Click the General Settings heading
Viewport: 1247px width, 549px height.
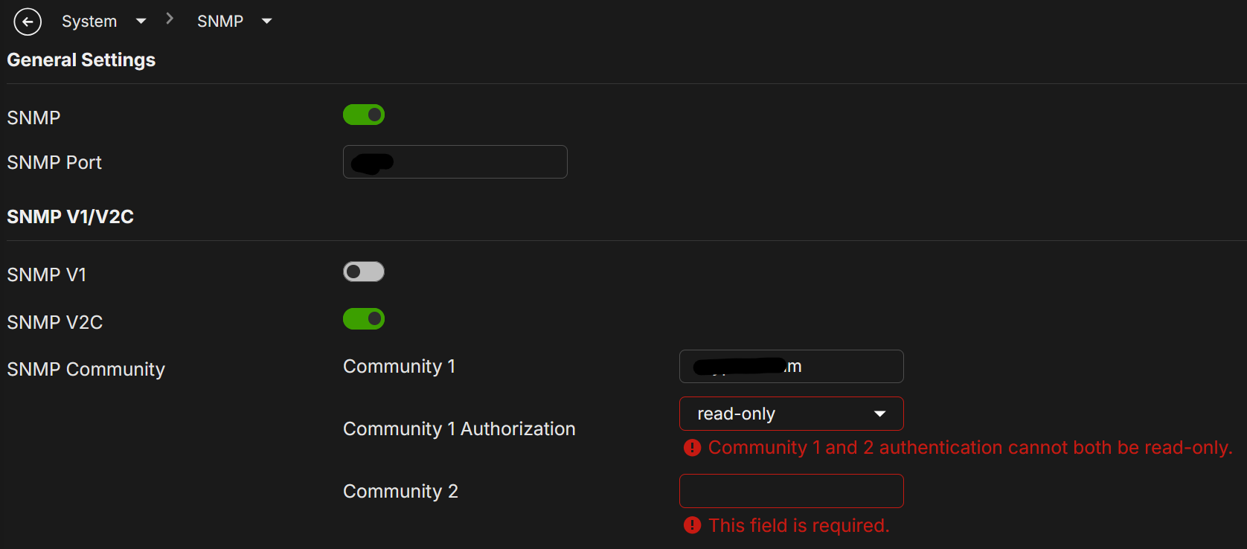(81, 60)
